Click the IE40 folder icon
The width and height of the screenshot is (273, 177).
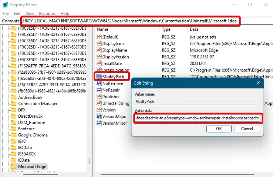point(13,141)
